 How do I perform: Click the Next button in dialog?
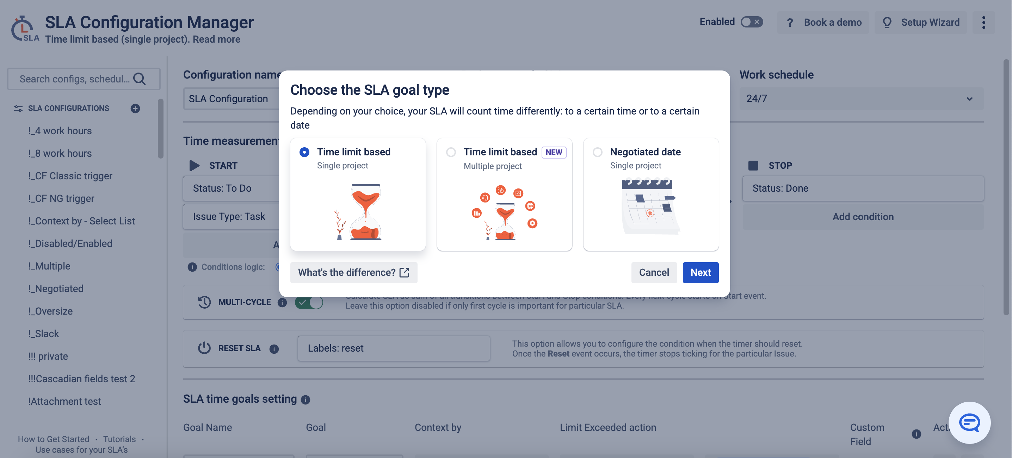pyautogui.click(x=700, y=273)
